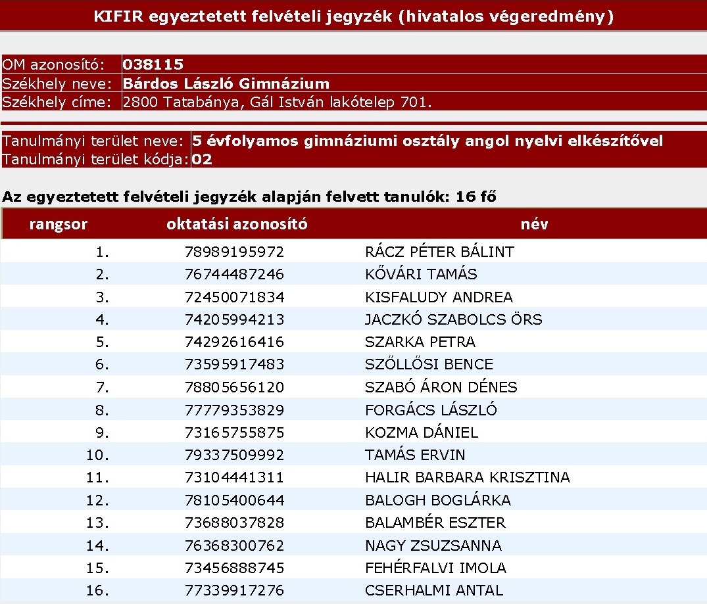Click the 'rangsor' column header
The image size is (707, 604).
(58, 224)
